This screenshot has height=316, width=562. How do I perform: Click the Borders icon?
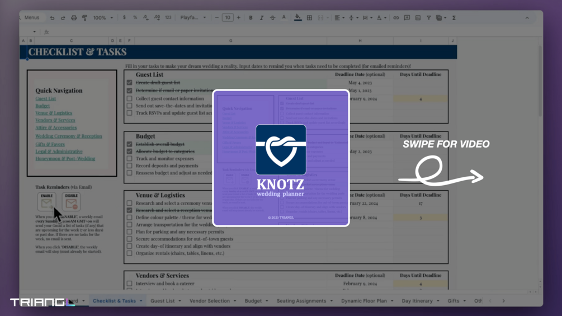[309, 17]
